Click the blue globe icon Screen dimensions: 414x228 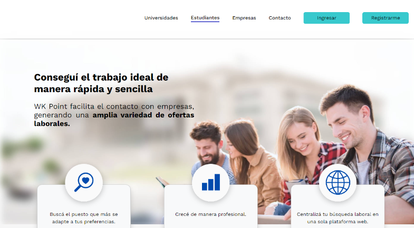click(338, 182)
